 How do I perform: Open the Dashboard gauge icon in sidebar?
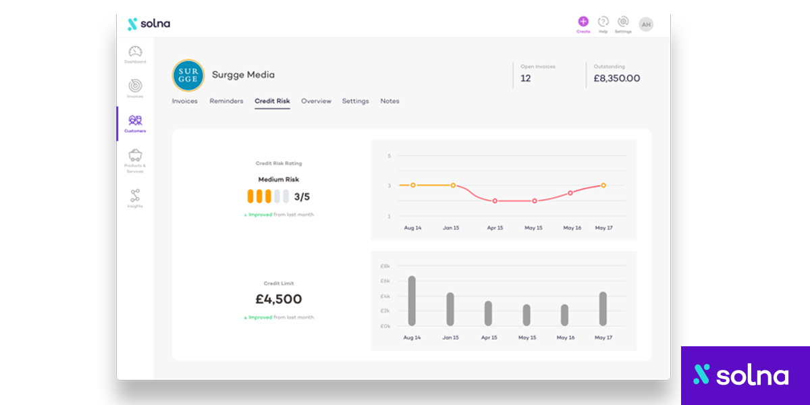tap(135, 52)
